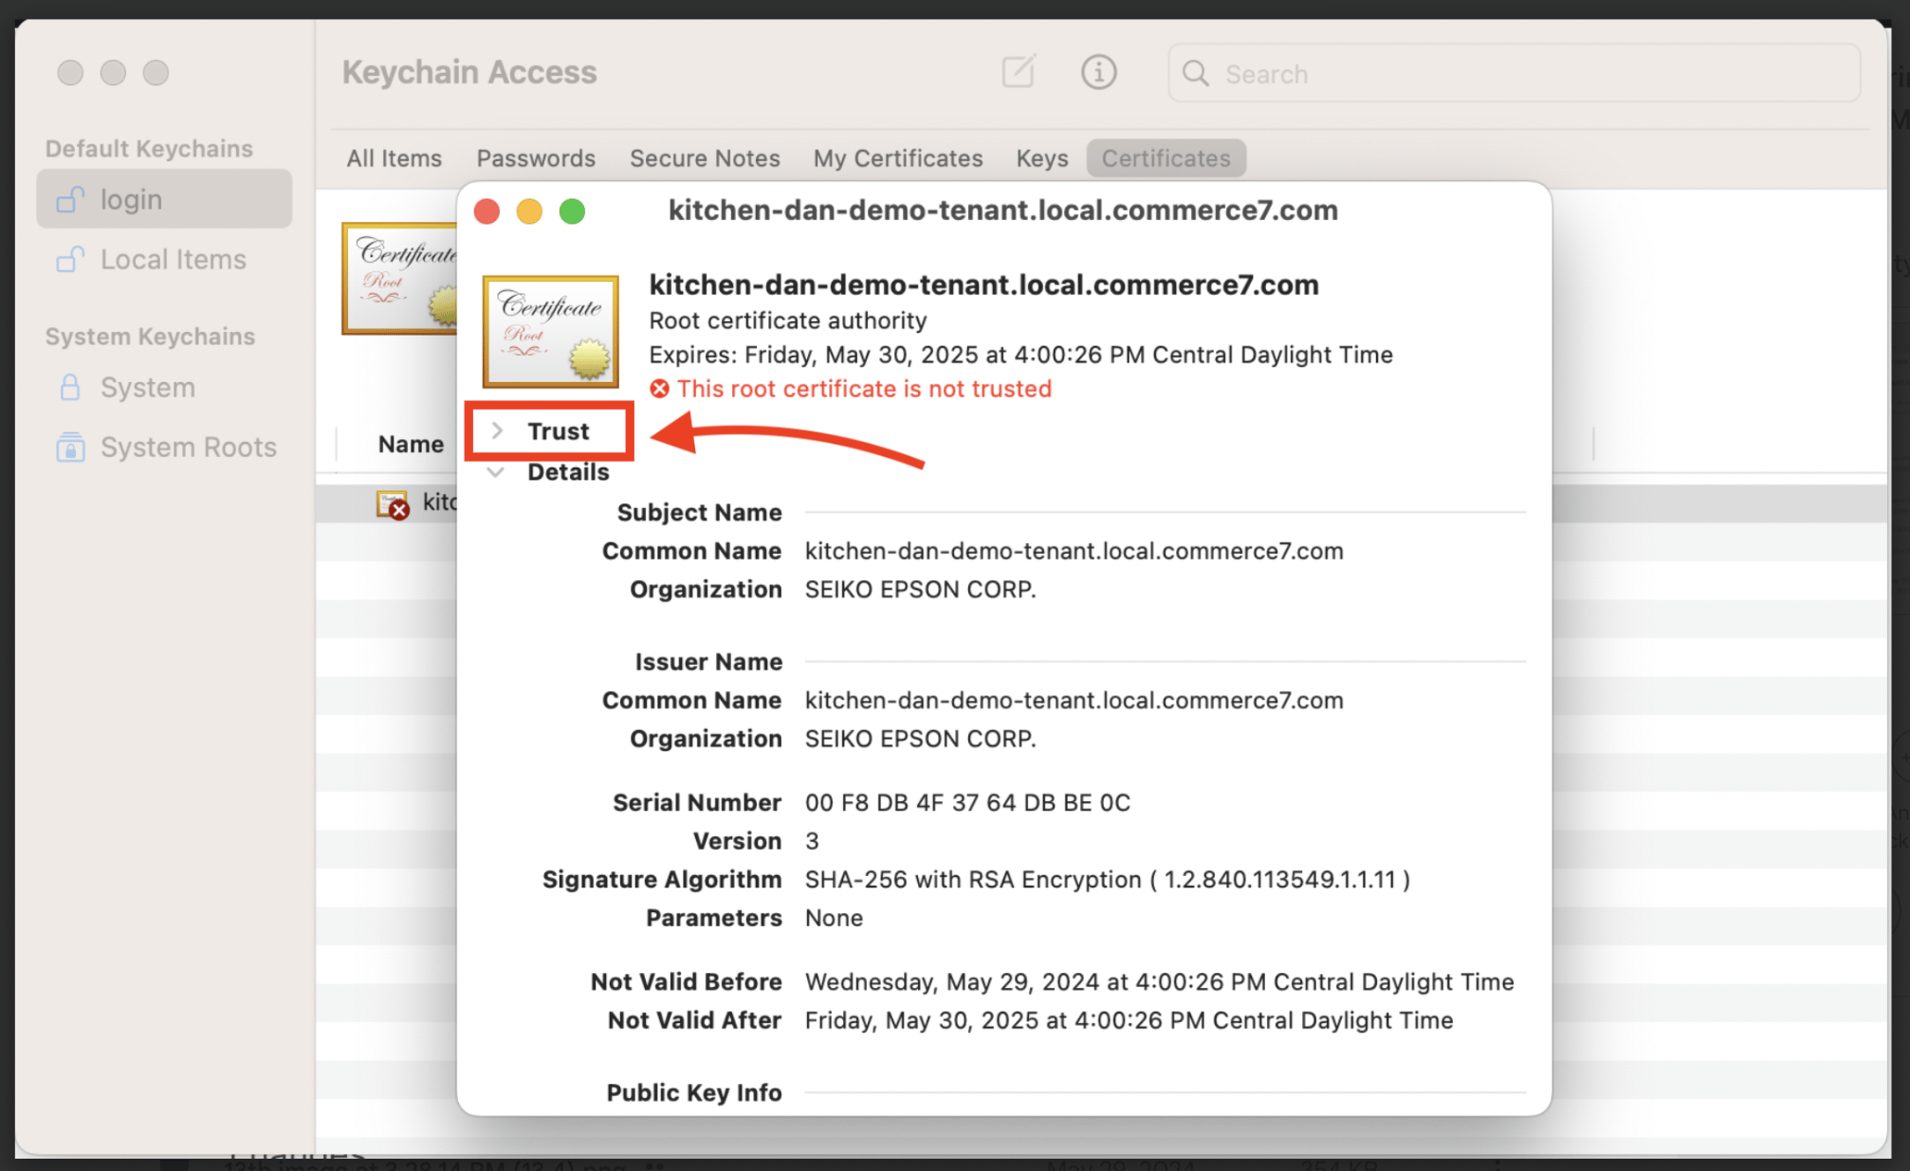View the All Items tab

[393, 158]
